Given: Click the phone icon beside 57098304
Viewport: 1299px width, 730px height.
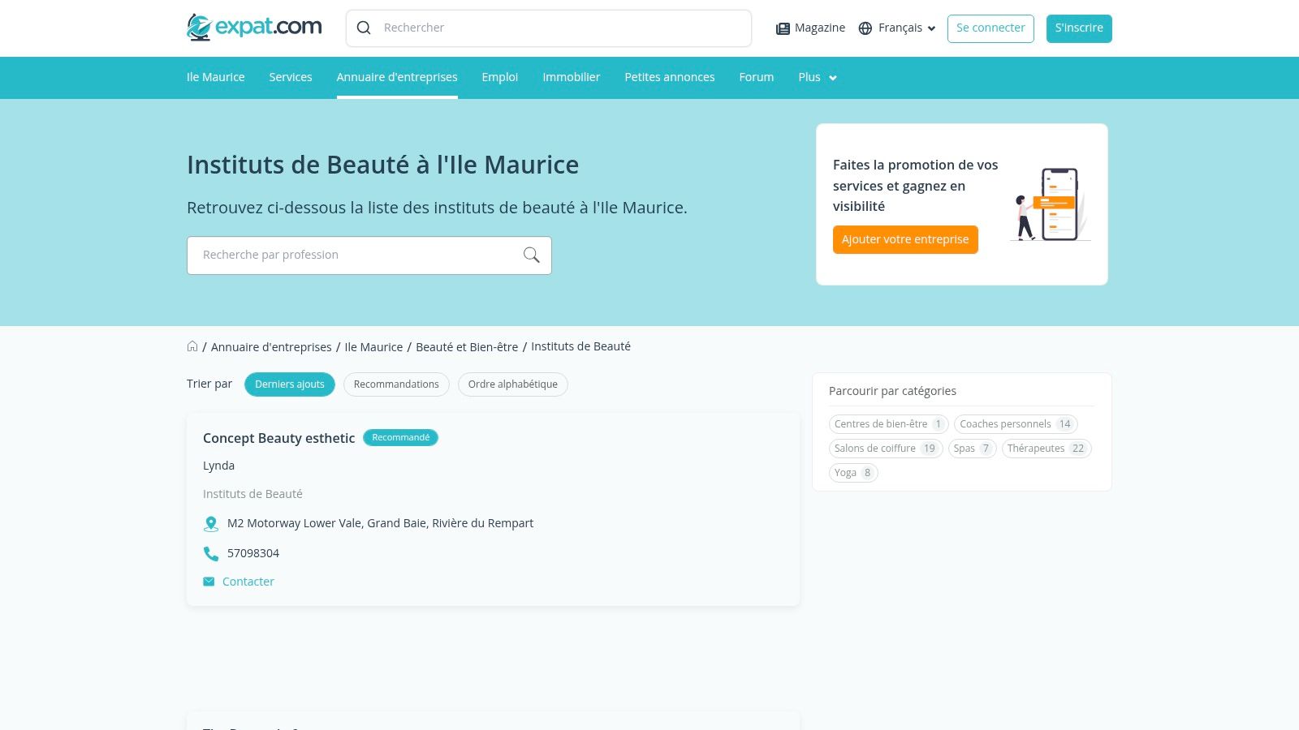Looking at the screenshot, I should click(211, 553).
